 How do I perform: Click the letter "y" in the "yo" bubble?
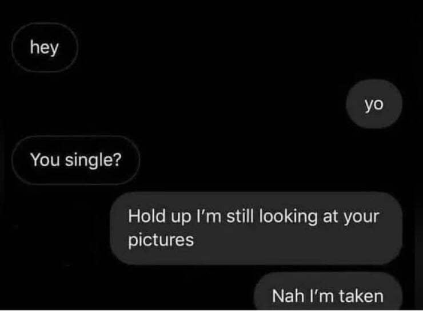369,106
